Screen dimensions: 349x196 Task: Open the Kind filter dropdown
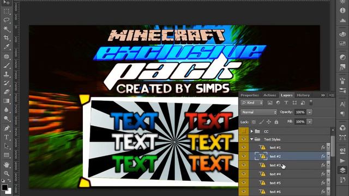pos(252,103)
